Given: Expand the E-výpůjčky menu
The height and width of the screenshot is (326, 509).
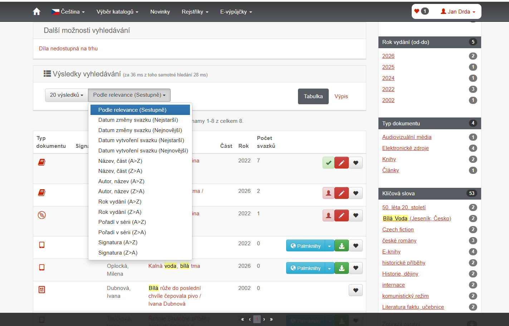Looking at the screenshot, I should pos(236,12).
